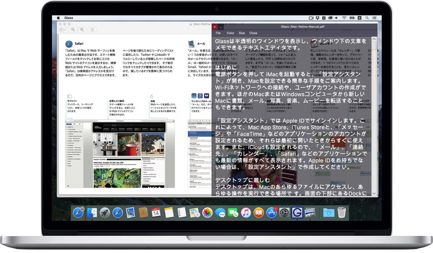This screenshot has height=253, width=433.
Task: Open Preview sidebar view dropdown
Action: tap(62, 30)
